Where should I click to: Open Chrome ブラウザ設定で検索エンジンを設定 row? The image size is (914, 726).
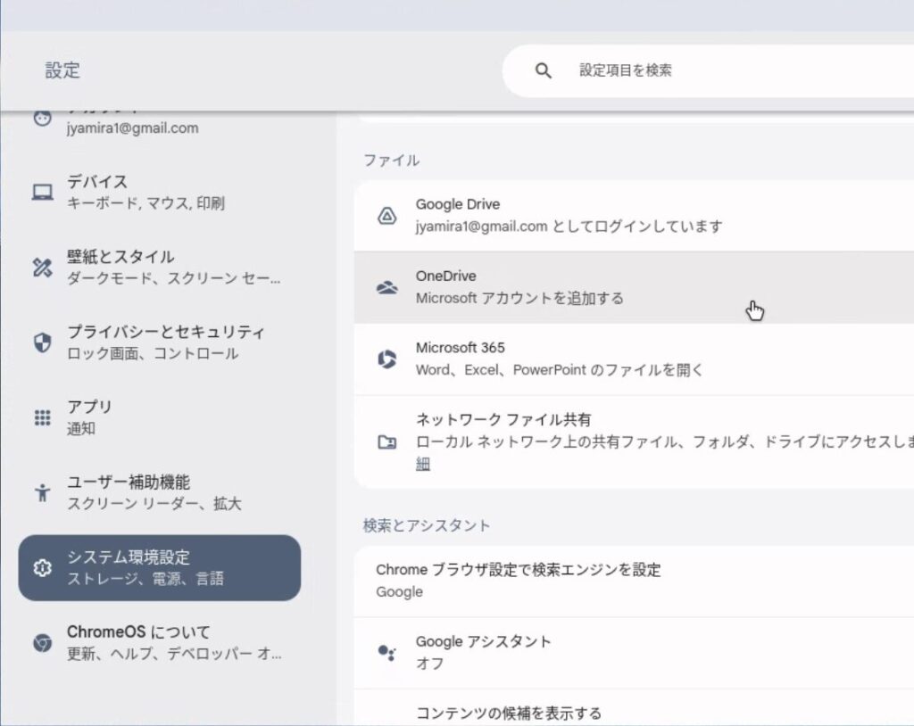click(x=634, y=581)
